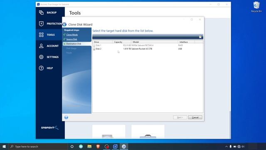
Task: Close the Clone Disk Wizard window
Action: pos(200,20)
